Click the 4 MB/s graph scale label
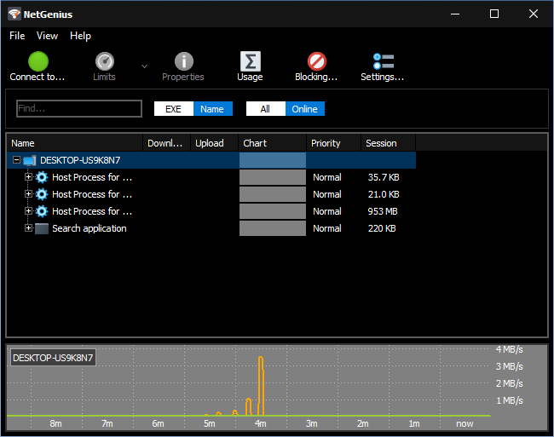The image size is (554, 437). click(x=509, y=349)
